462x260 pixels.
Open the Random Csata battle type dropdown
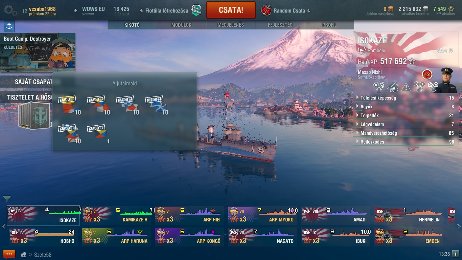pos(286,10)
